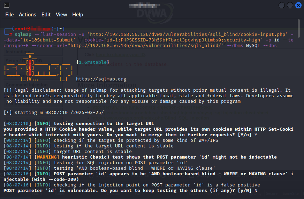Click the minimize window circle button
The image size is (304, 199).
pyautogui.click(x=281, y=5)
